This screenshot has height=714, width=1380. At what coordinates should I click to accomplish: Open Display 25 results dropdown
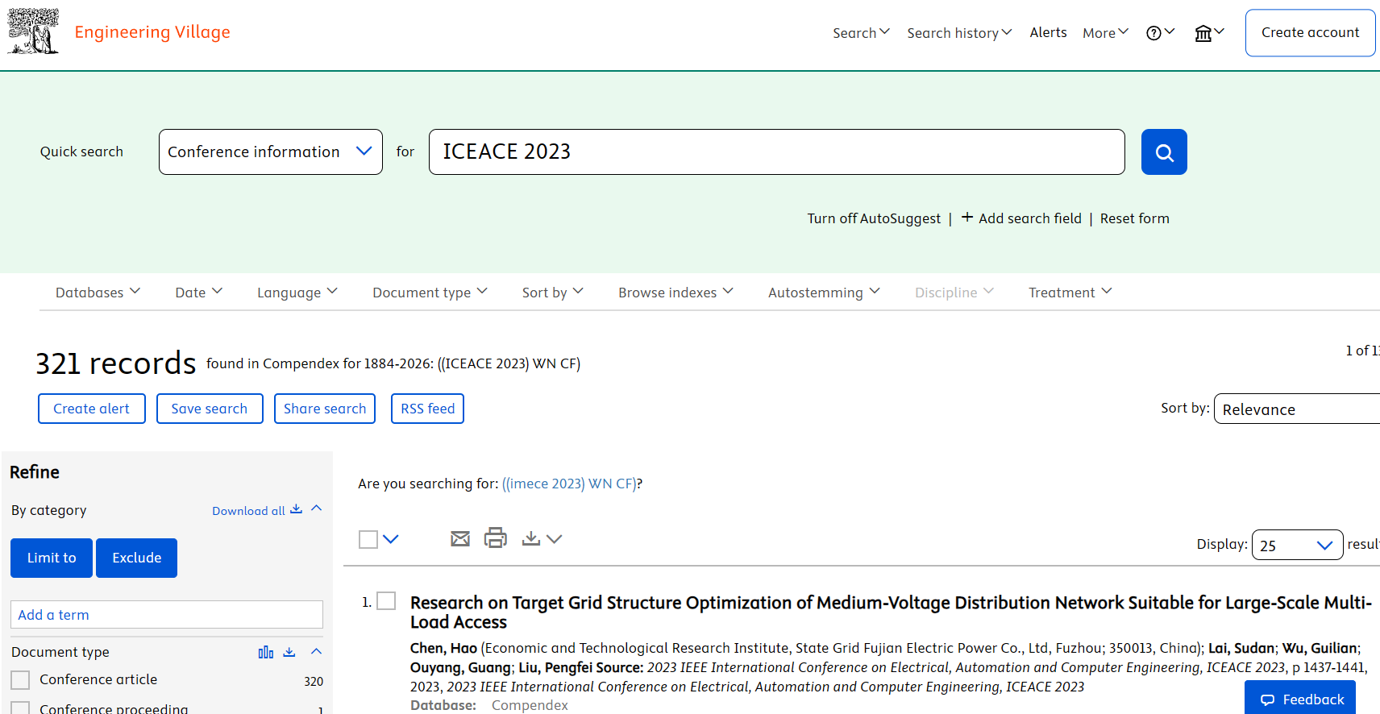click(x=1297, y=545)
